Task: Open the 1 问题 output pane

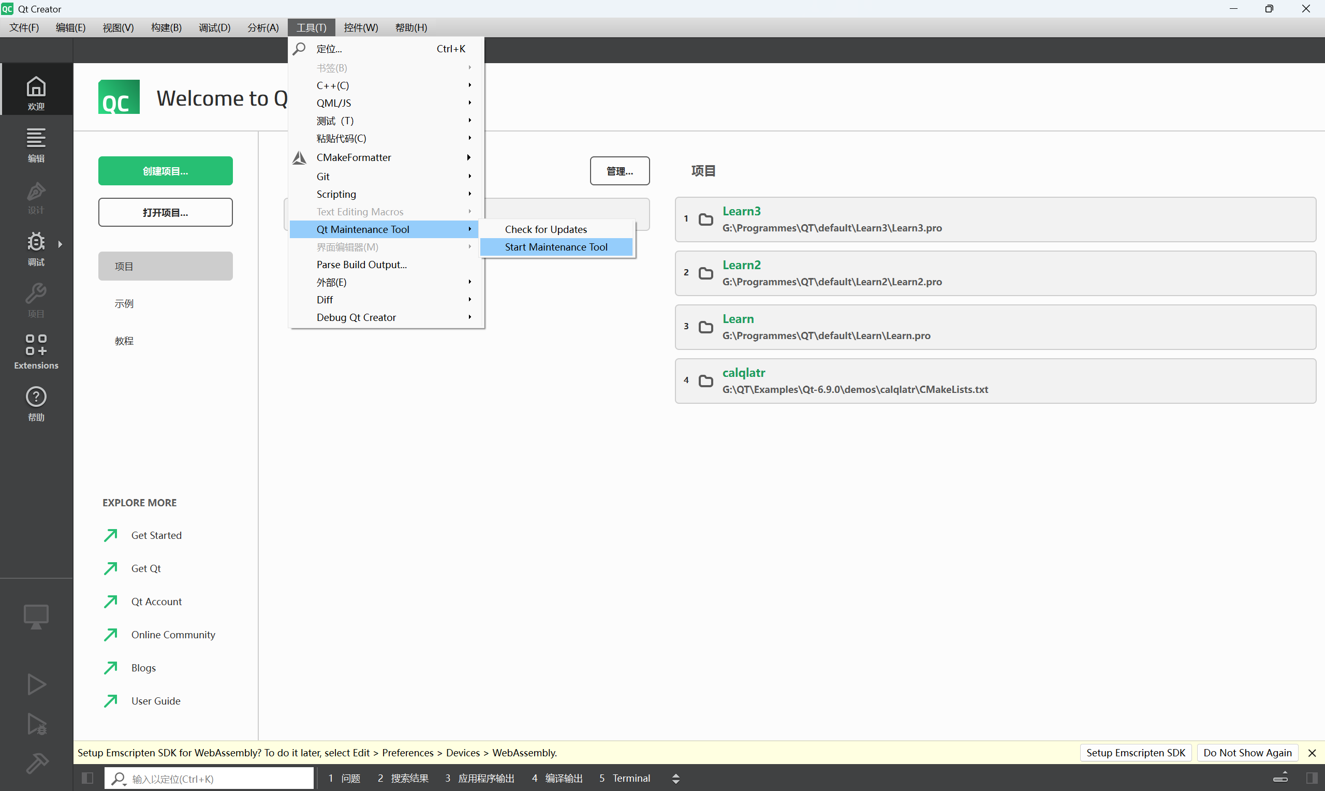Action: tap(344, 778)
